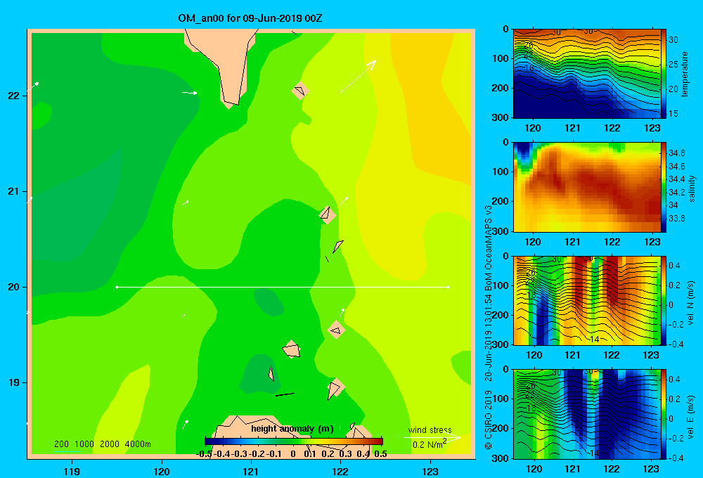Click the '0.2 N/m' wind stress value

click(429, 444)
